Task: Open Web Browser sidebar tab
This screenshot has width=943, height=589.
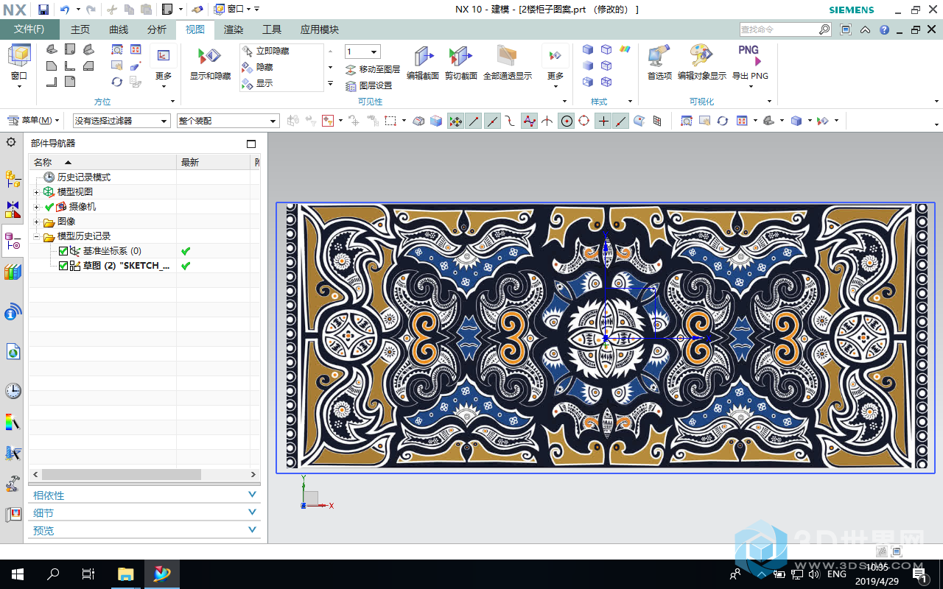Action: click(x=13, y=352)
